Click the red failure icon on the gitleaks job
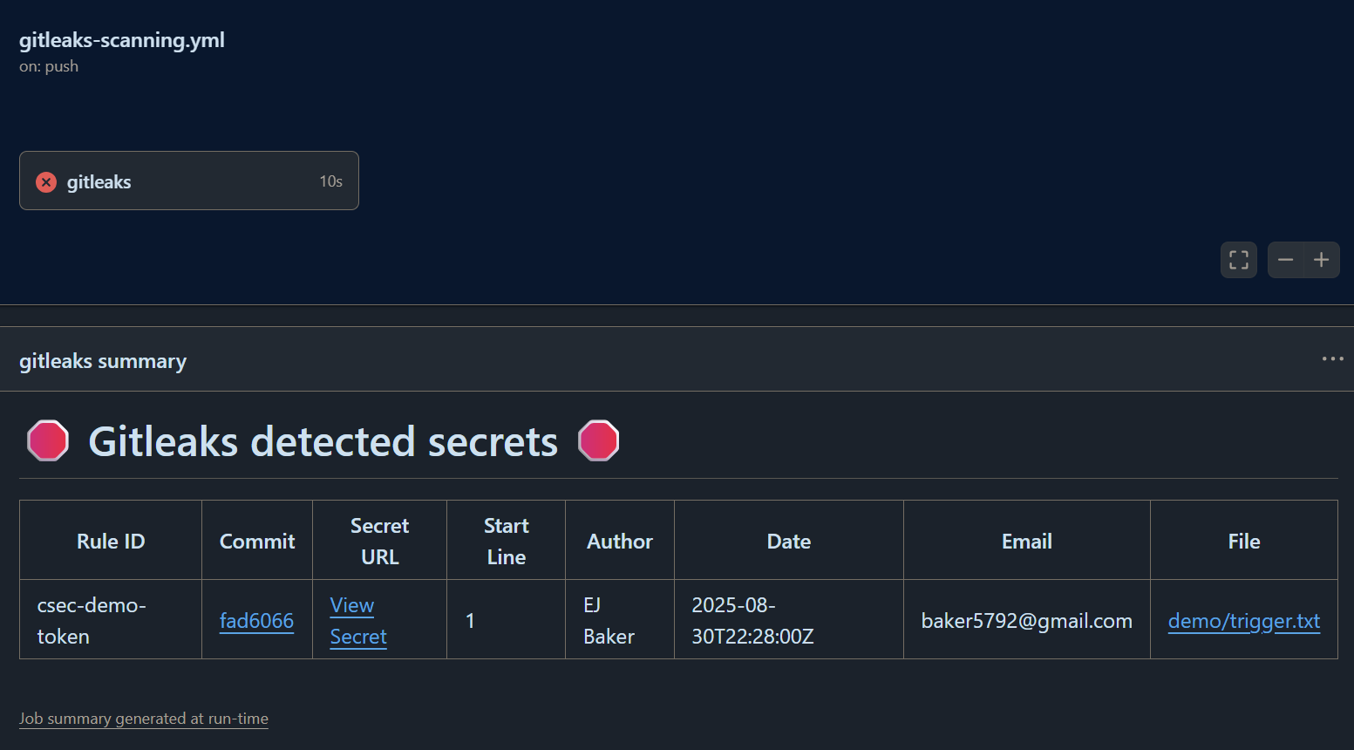1354x750 pixels. 45,181
